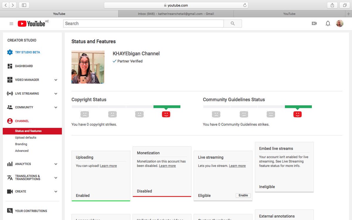Click the YouTube logo
This screenshot has width=352, height=220.
[x=31, y=24]
